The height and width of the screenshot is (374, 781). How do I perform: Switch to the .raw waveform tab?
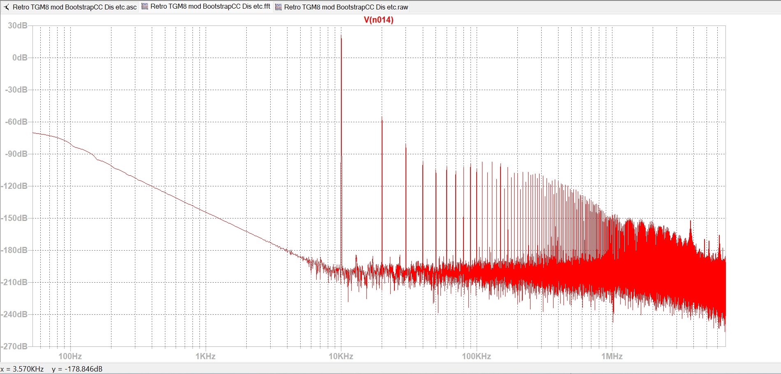[x=341, y=7]
